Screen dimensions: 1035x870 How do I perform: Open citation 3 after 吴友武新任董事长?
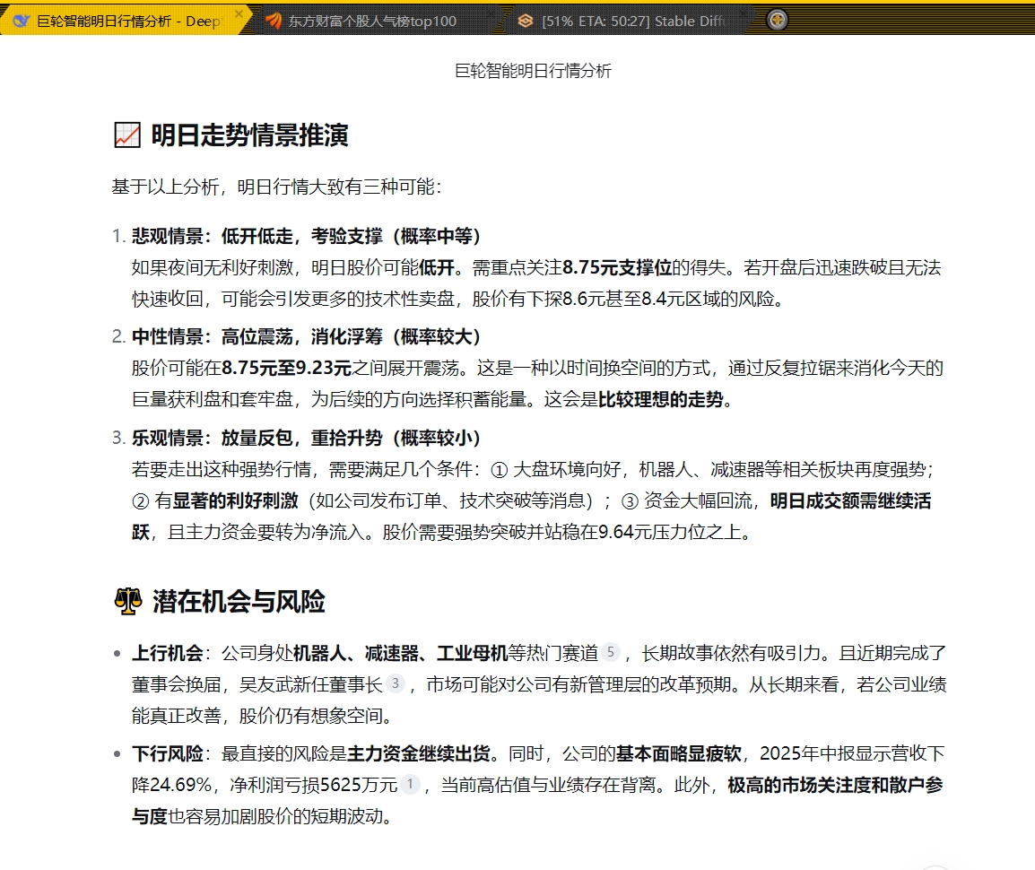click(395, 683)
